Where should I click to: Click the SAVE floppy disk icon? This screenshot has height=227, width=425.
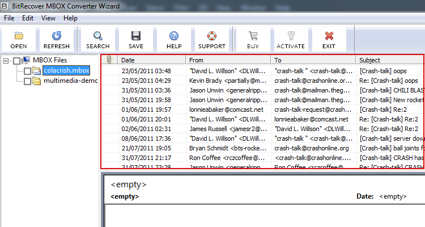coord(136,36)
